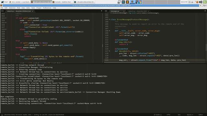Collapse the ErrorMessage class fold at line 103

pos(109,19)
